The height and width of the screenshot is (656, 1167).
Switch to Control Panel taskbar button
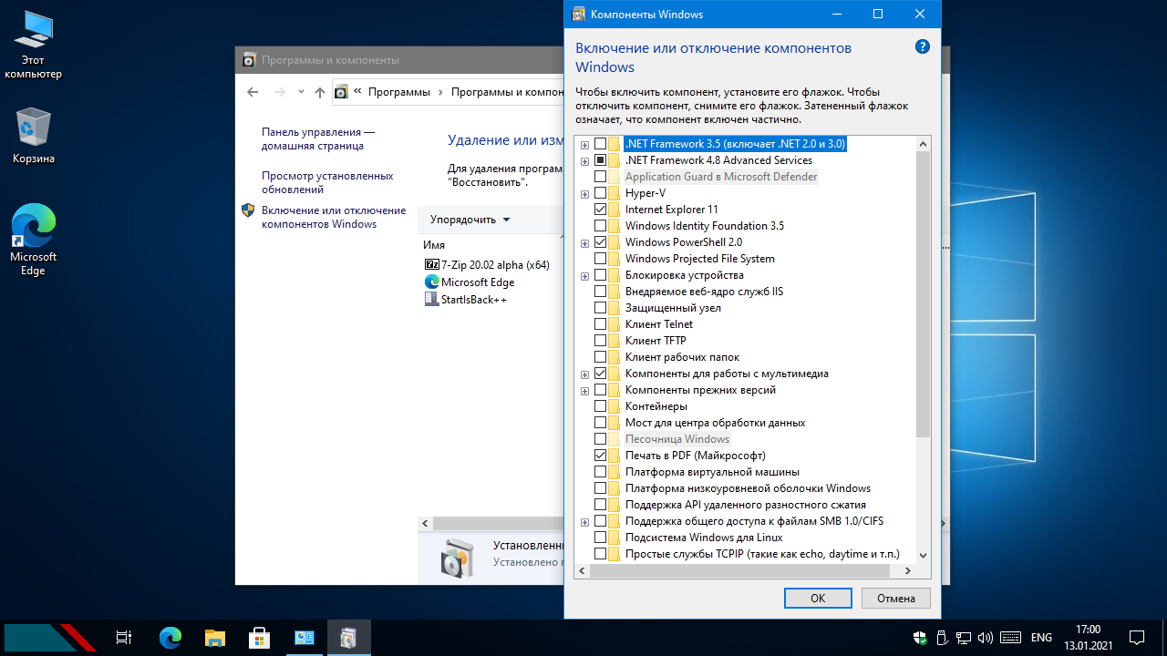(x=305, y=638)
